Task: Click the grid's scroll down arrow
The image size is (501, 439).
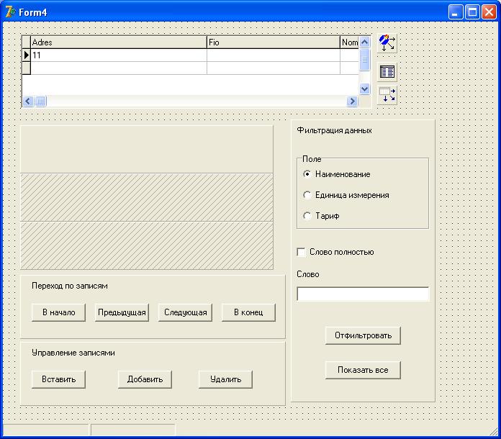Action: 364,89
